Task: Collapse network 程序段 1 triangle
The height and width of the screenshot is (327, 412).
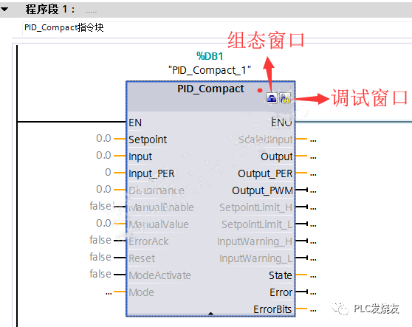Action: click(4, 10)
